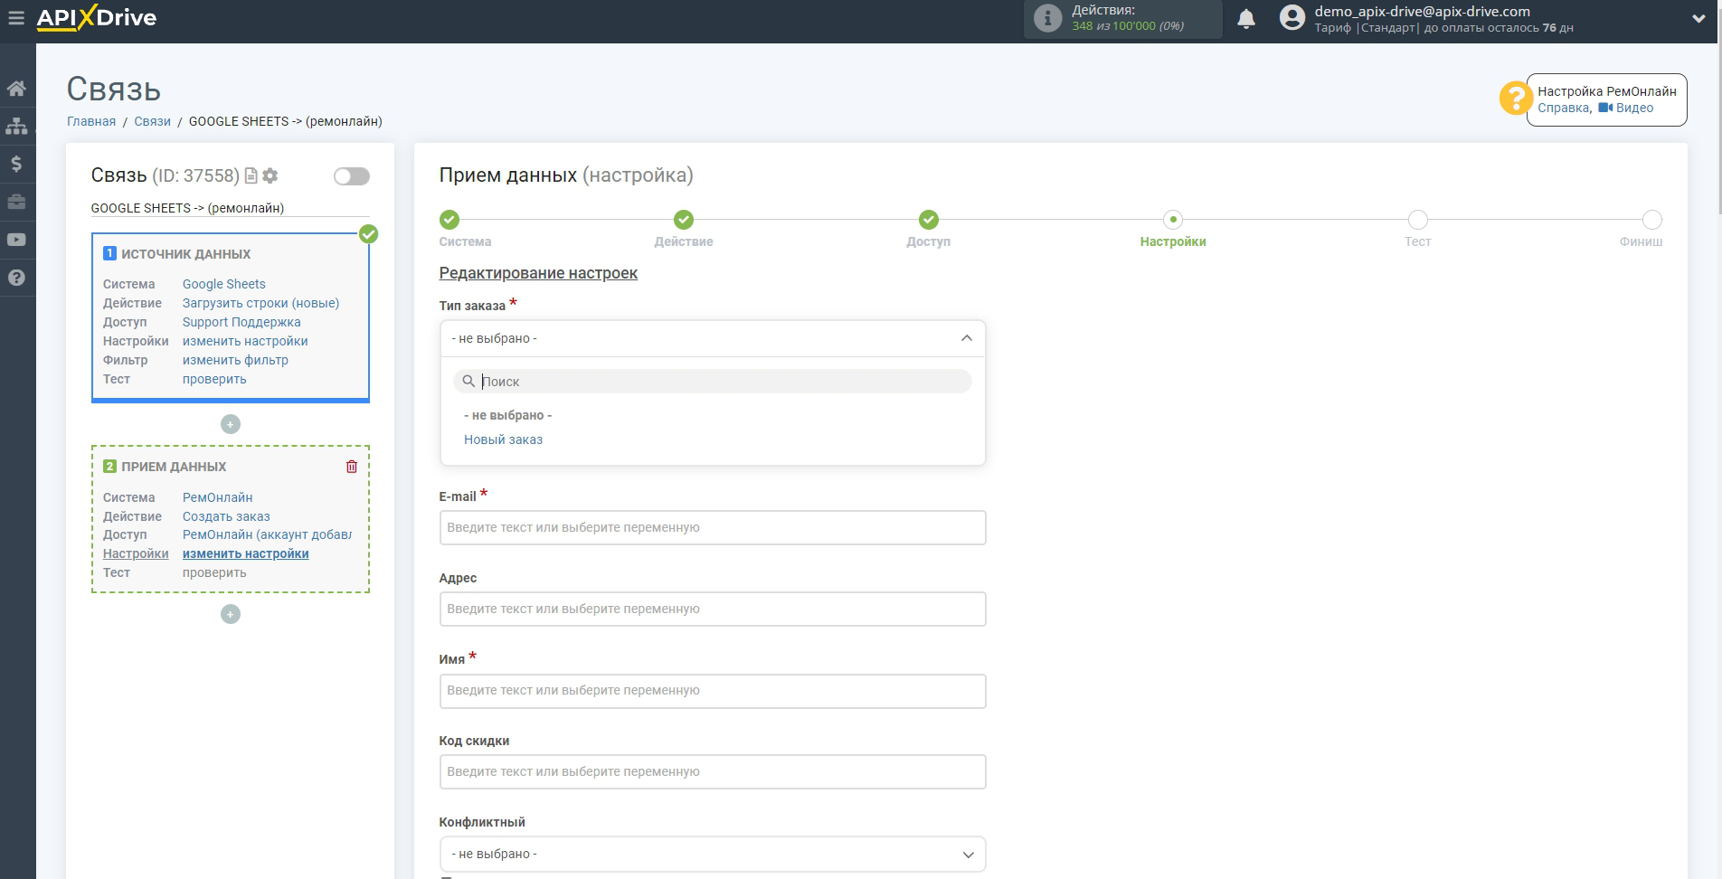Open the notifications bell
This screenshot has width=1722, height=879.
[1246, 19]
